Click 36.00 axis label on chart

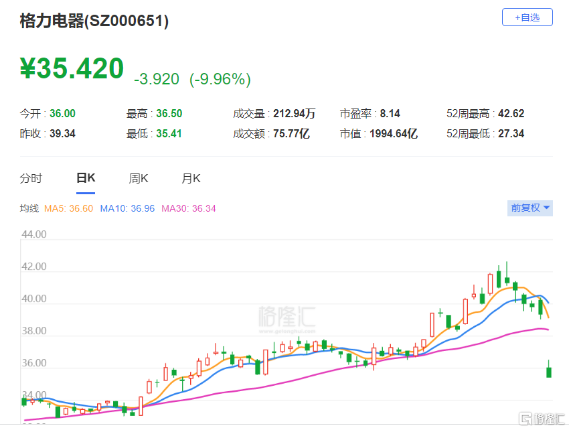pyautogui.click(x=34, y=363)
